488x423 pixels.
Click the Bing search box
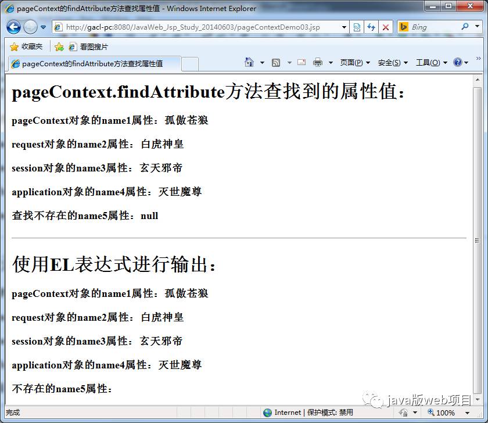click(x=434, y=27)
